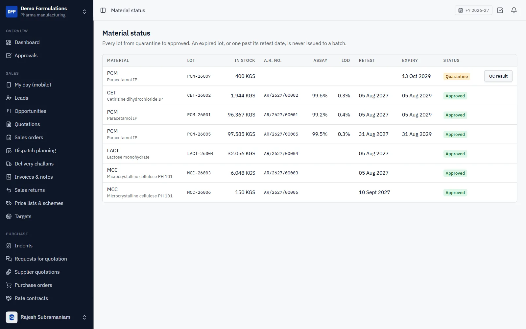The width and height of the screenshot is (526, 329).
Task: Click the Approvals checkmark icon
Action: [9, 56]
